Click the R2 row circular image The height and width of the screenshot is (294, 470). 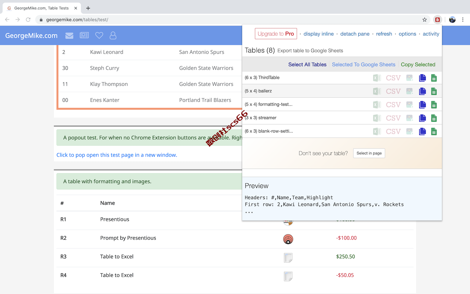(x=288, y=239)
